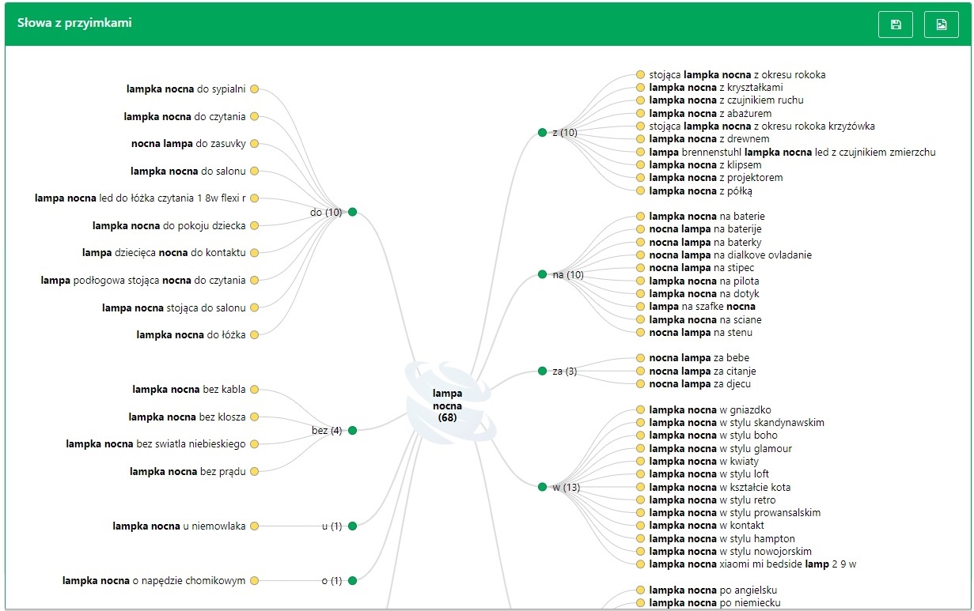Collapse the 'za (3)' branch node
974x611 pixels.
(x=542, y=371)
